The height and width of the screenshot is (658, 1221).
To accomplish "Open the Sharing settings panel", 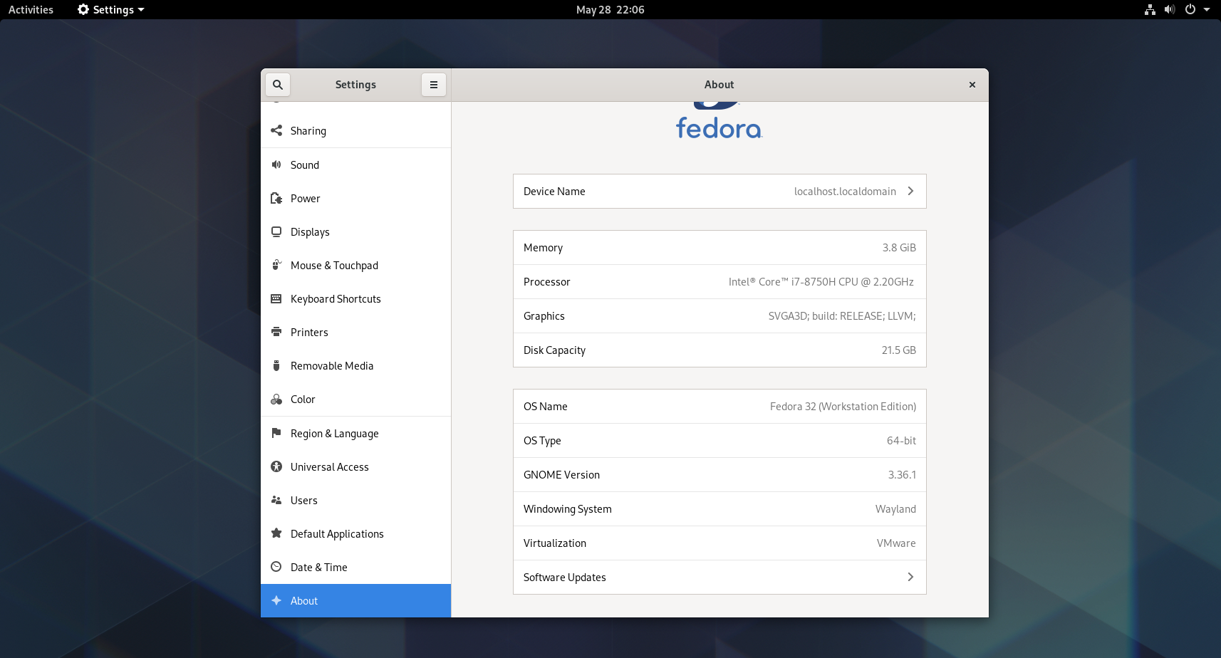I will pyautogui.click(x=355, y=131).
